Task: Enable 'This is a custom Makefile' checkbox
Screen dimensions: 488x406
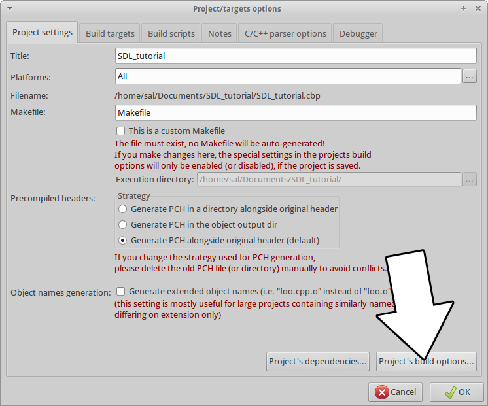Action: pos(120,131)
